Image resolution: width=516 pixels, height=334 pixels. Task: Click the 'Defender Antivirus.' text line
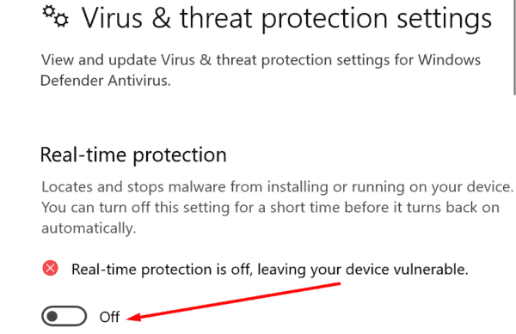106,81
